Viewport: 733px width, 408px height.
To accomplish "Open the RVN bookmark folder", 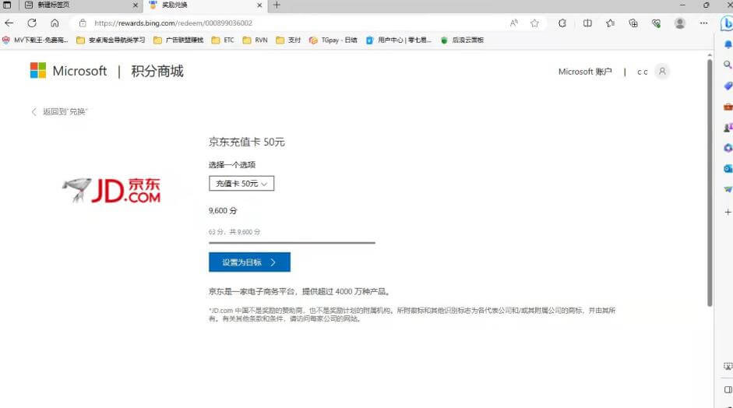I will coord(255,40).
